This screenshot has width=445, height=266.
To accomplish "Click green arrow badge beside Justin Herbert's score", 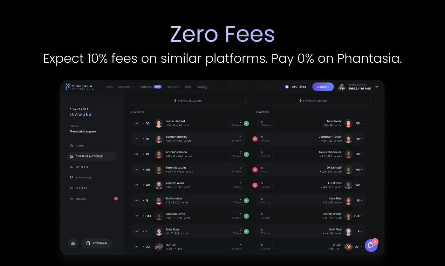I will (x=246, y=123).
